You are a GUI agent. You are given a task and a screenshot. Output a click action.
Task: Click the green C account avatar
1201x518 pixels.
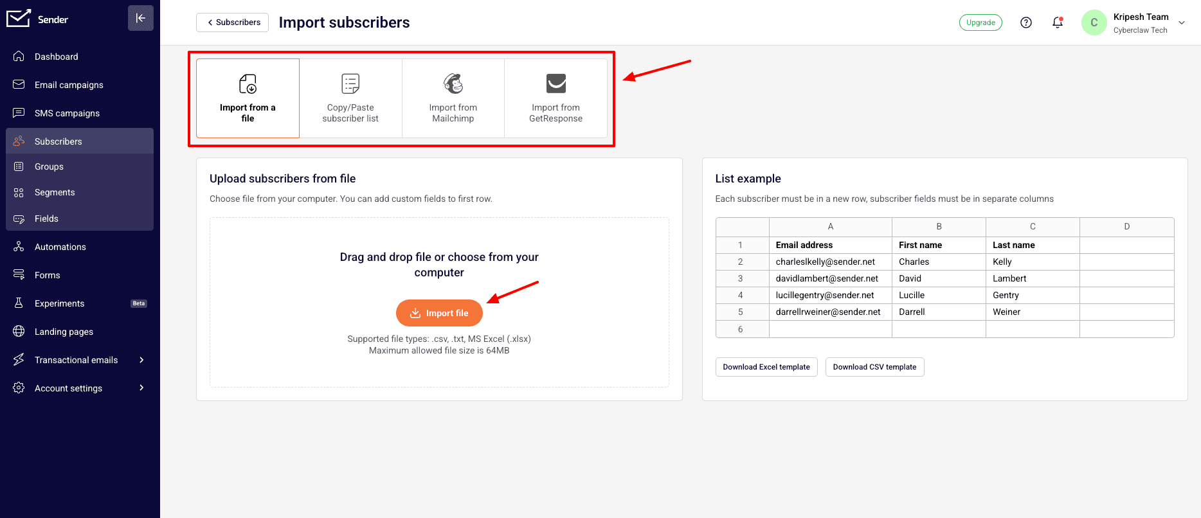(x=1094, y=22)
